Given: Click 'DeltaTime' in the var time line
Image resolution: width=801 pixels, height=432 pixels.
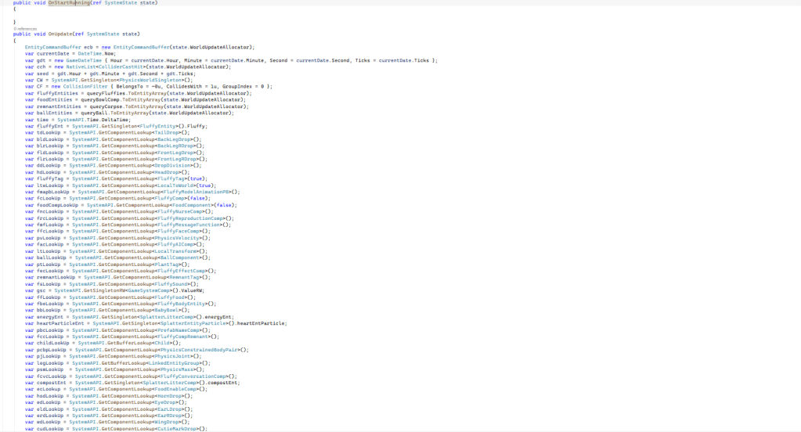Looking at the screenshot, I should (116, 120).
